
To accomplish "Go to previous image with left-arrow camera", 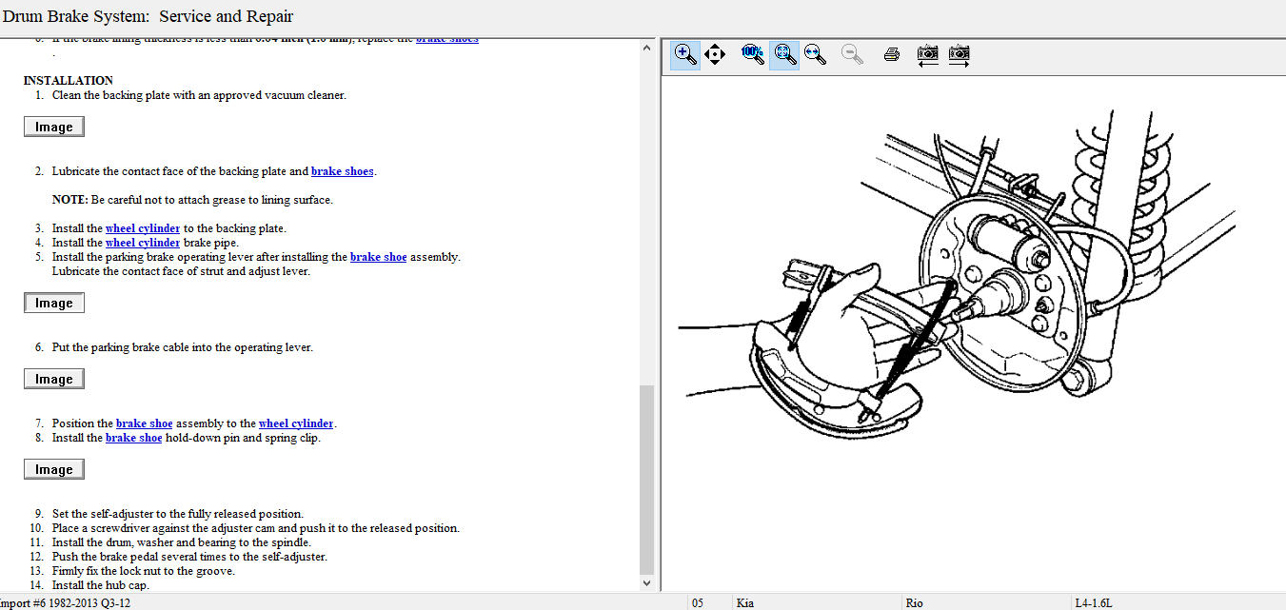I will (x=927, y=55).
